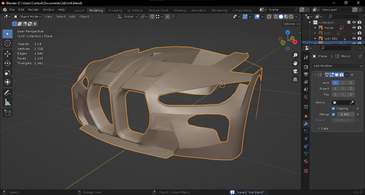Open the Modifier properties tab wrench

306,123
